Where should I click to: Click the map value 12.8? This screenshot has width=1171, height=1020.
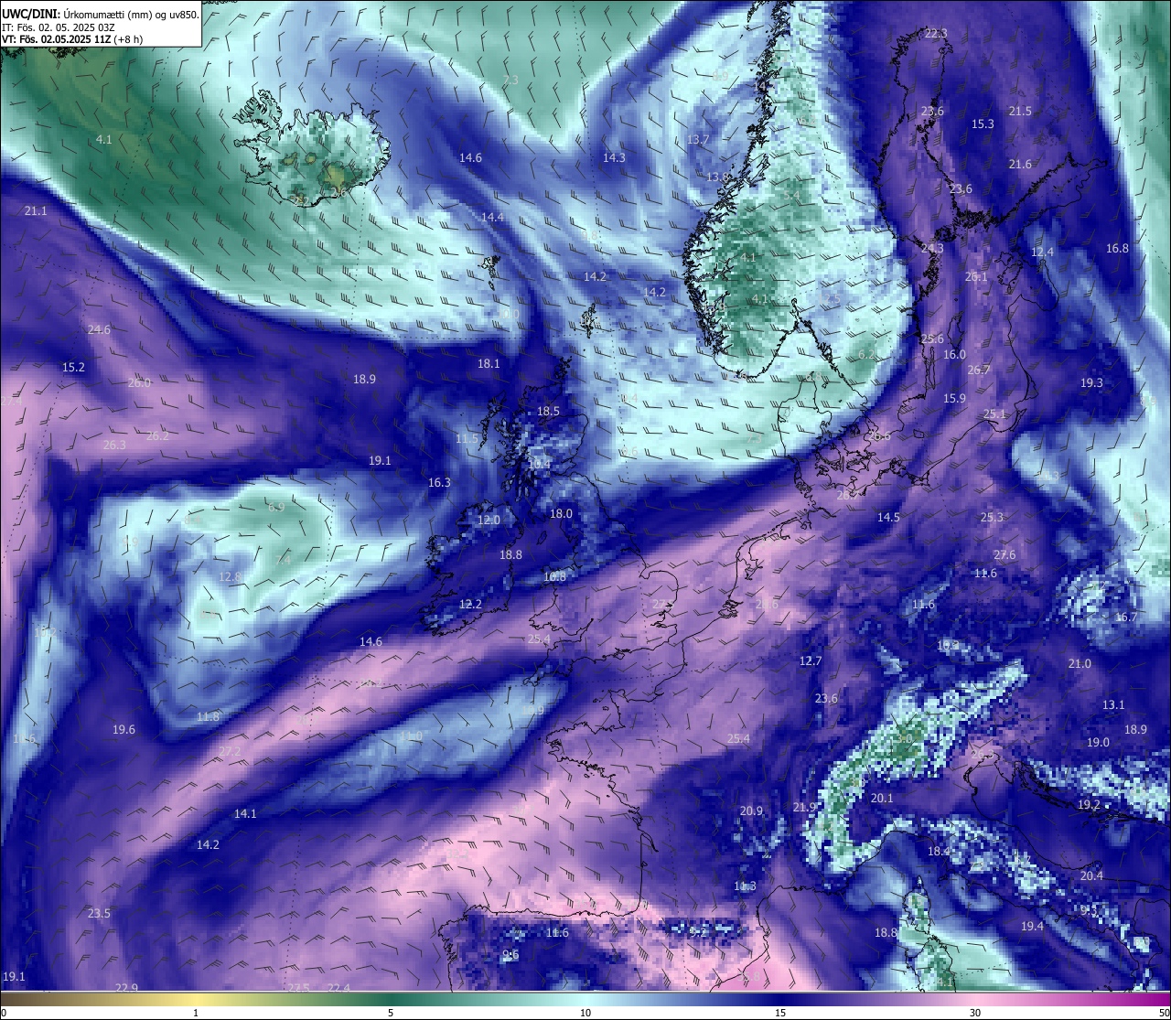pos(230,577)
